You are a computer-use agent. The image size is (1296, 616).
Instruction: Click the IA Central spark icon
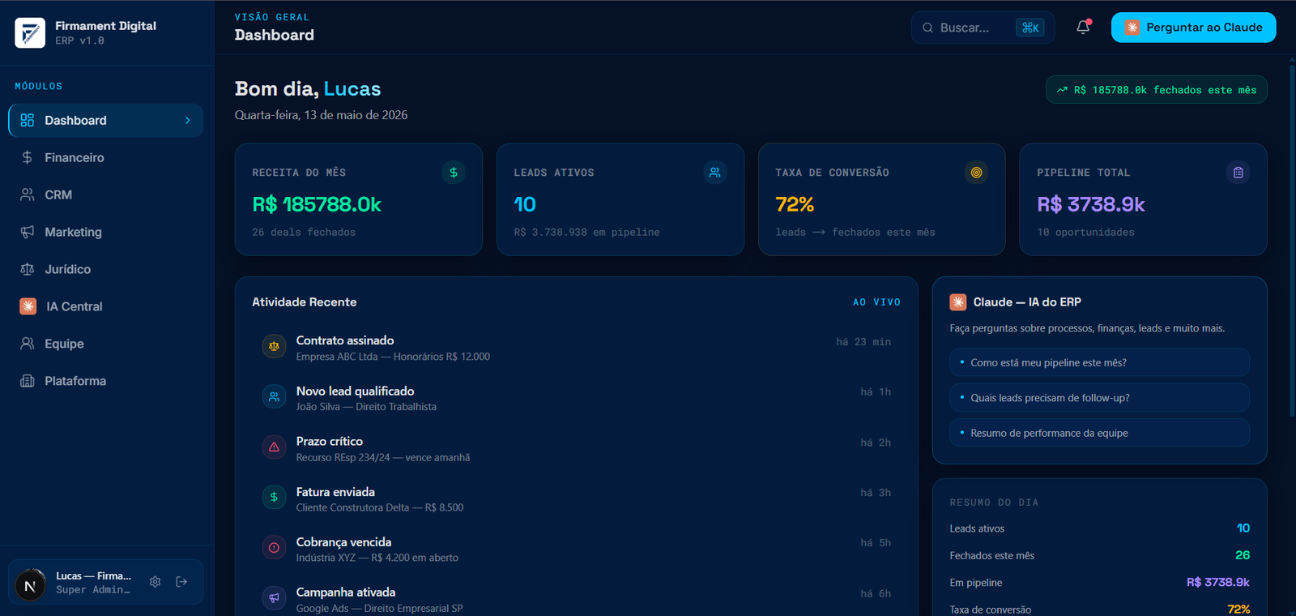click(28, 306)
